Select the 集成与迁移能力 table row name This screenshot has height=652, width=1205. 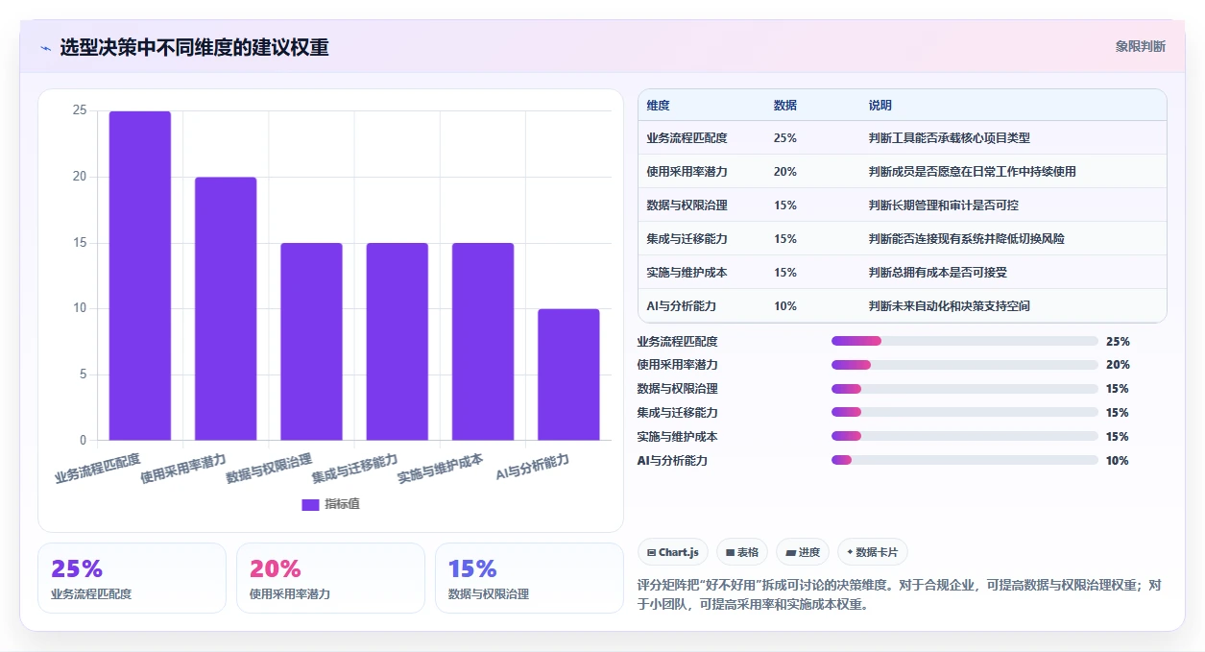687,239
